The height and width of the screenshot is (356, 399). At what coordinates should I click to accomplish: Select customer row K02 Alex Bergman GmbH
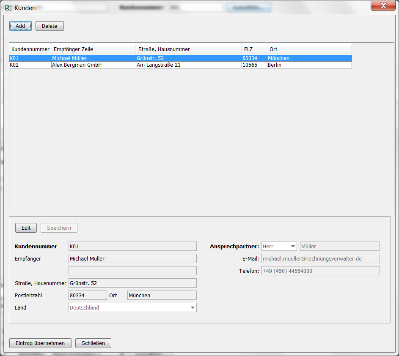click(127, 65)
